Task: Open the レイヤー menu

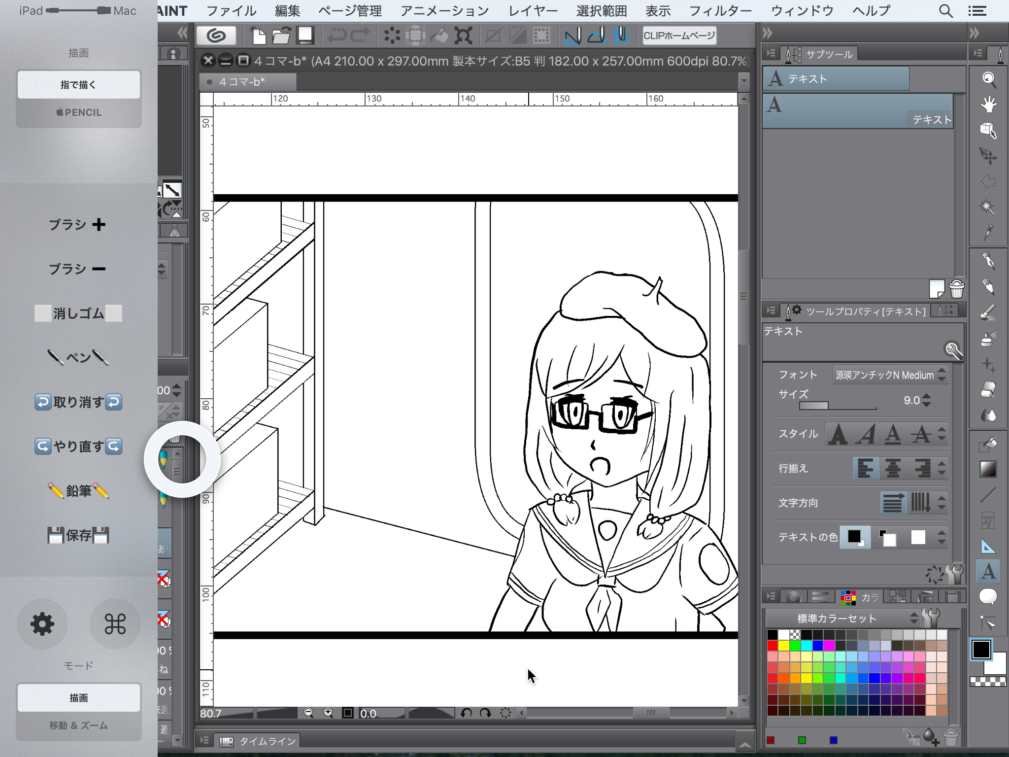Action: click(x=533, y=10)
